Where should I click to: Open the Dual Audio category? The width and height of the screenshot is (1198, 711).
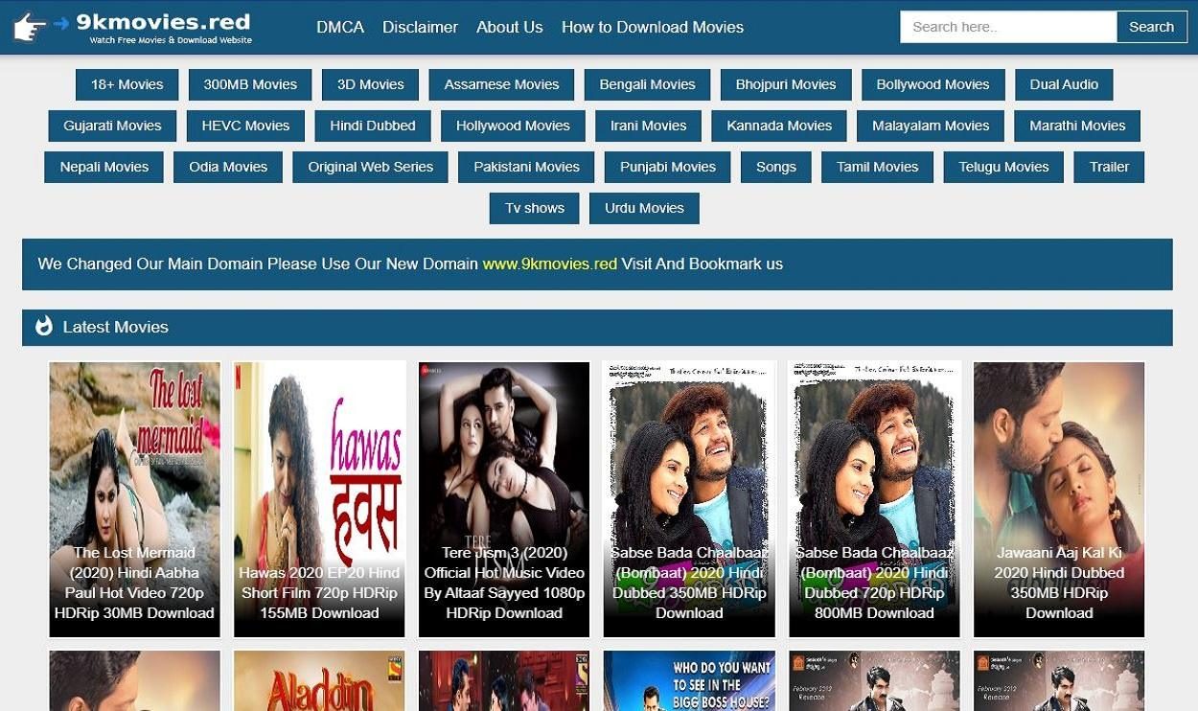1064,84
